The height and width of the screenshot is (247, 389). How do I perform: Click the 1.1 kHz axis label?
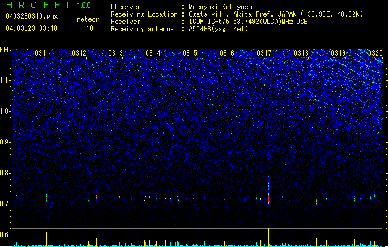(x=6, y=80)
